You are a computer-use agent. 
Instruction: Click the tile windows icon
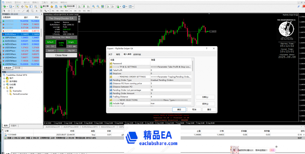(x=103, y=6)
